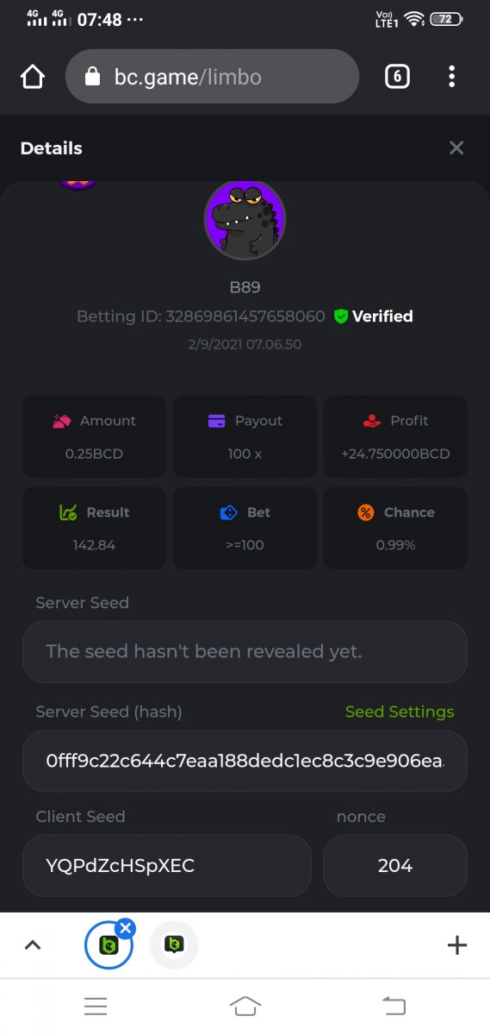This screenshot has width=490, height=1035.
Task: Tap the purple Payout card icon
Action: [x=216, y=421]
